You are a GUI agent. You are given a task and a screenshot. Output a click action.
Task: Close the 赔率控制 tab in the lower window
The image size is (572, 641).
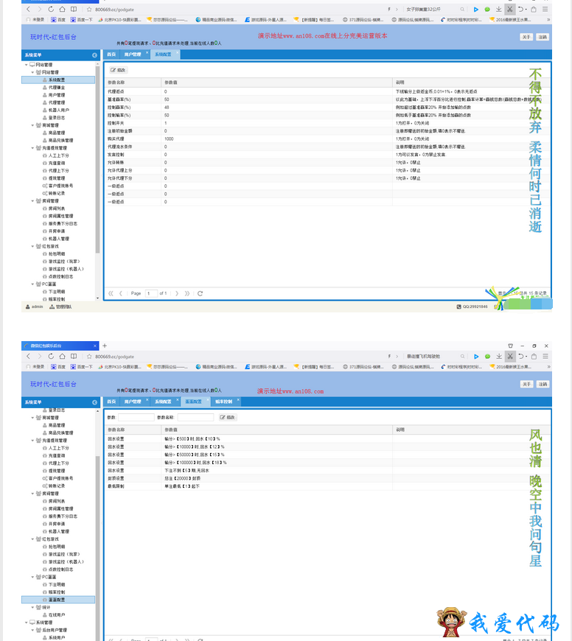pyautogui.click(x=238, y=399)
